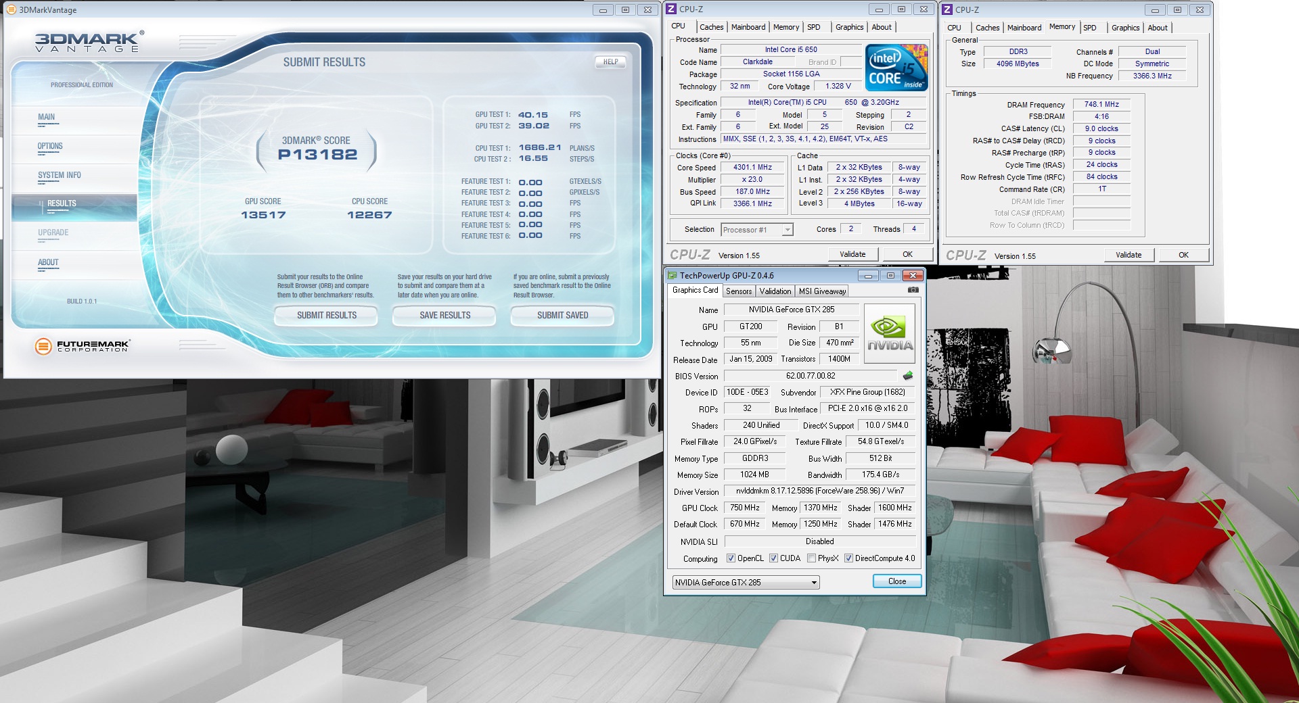Open the Memory tab in CPU-Z CPU window
The width and height of the screenshot is (1299, 703).
point(786,27)
